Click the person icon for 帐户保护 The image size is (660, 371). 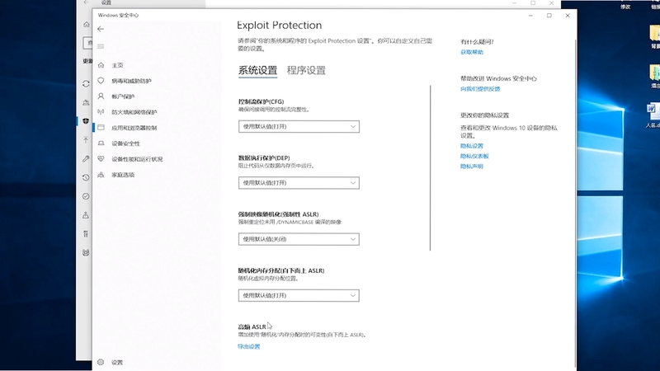101,96
